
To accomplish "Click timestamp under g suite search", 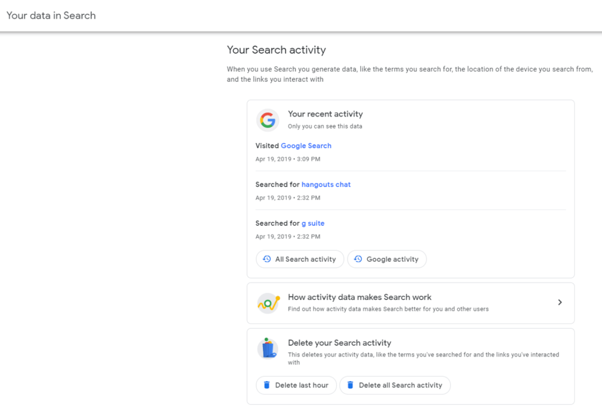I will coord(287,236).
